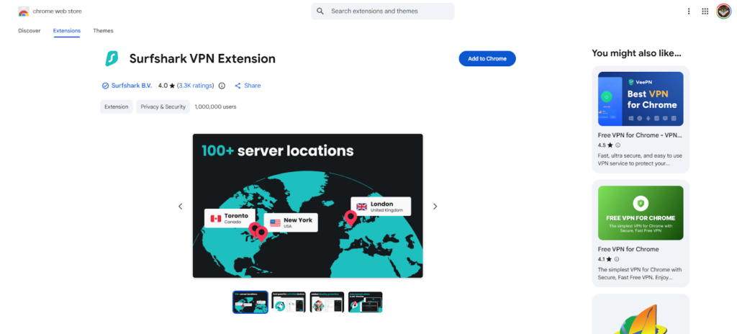Open the three-dot more options menu
Screen dimensions: 737x334
pos(688,12)
